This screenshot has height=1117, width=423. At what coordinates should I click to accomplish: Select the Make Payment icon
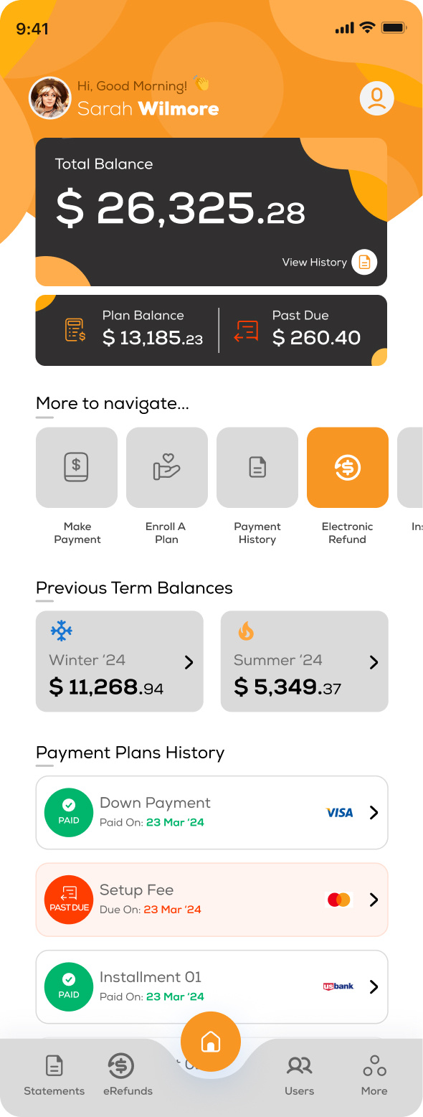coord(77,467)
